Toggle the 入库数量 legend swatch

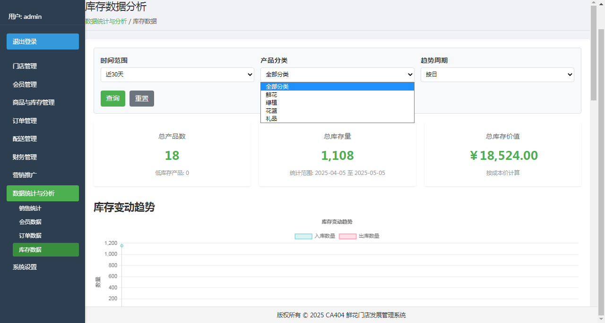303,236
